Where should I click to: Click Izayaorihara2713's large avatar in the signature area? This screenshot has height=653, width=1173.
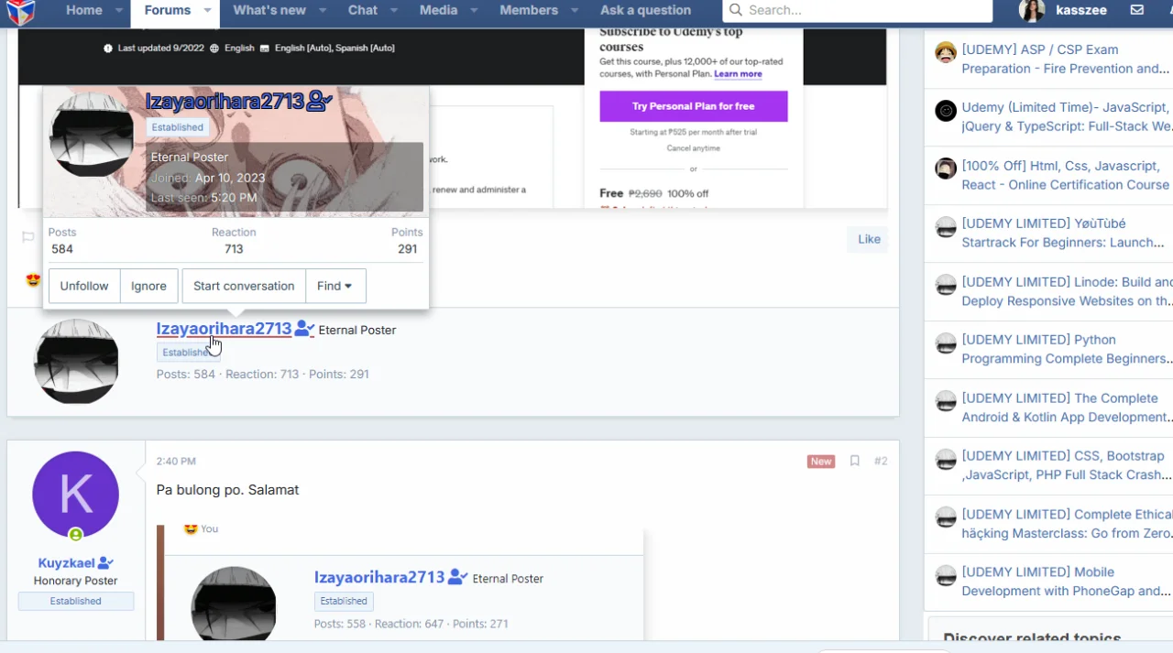pyautogui.click(x=76, y=361)
